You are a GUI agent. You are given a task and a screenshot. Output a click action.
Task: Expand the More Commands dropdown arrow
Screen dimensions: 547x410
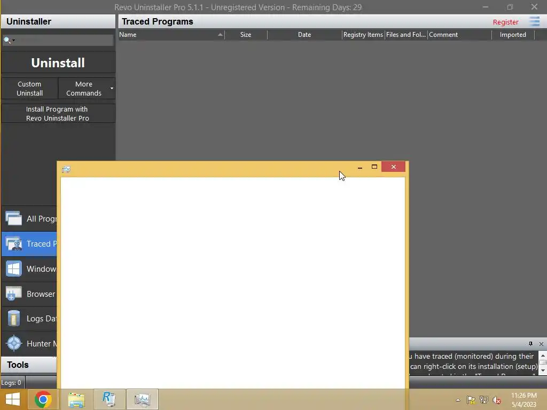click(112, 89)
